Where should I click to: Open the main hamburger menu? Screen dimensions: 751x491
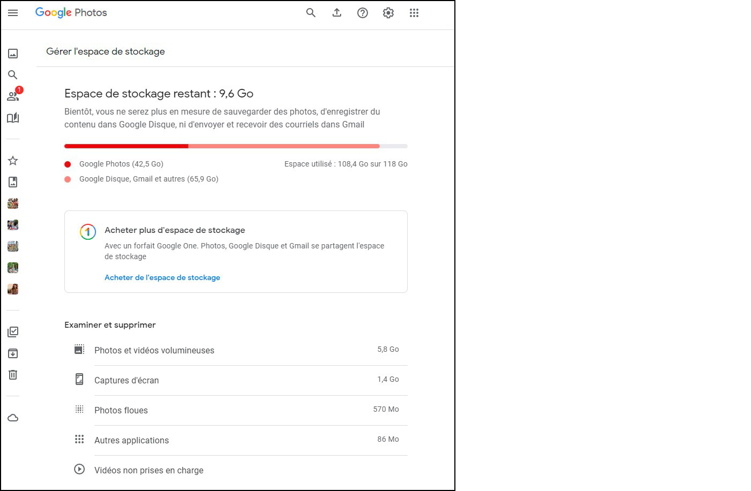(x=13, y=13)
